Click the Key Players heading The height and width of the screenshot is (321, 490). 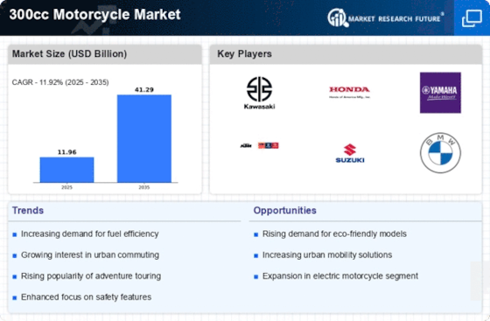(x=244, y=53)
